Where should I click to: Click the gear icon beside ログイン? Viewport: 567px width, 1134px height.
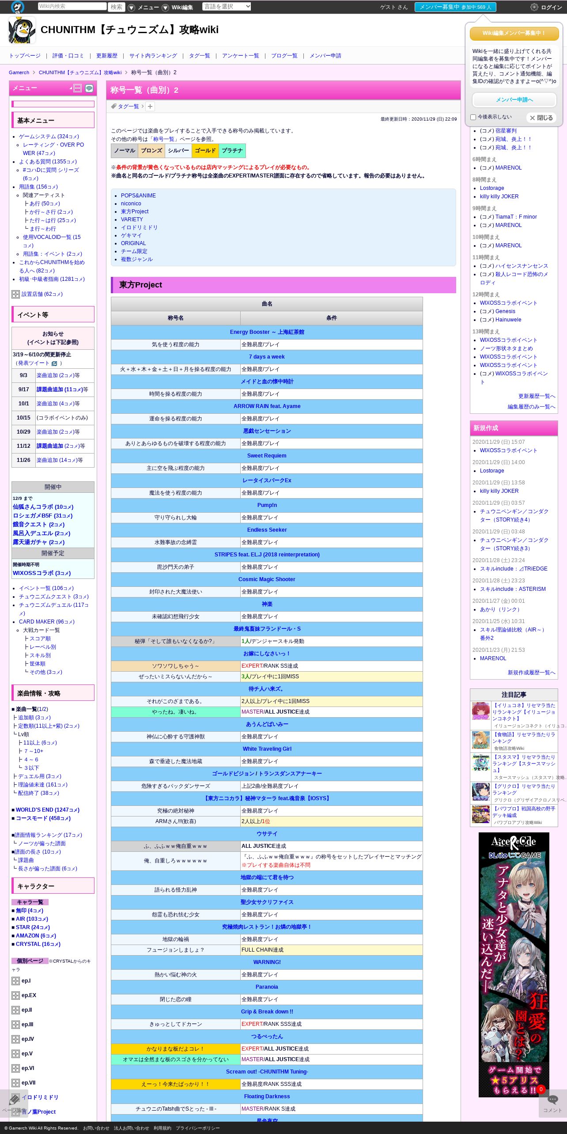click(534, 7)
